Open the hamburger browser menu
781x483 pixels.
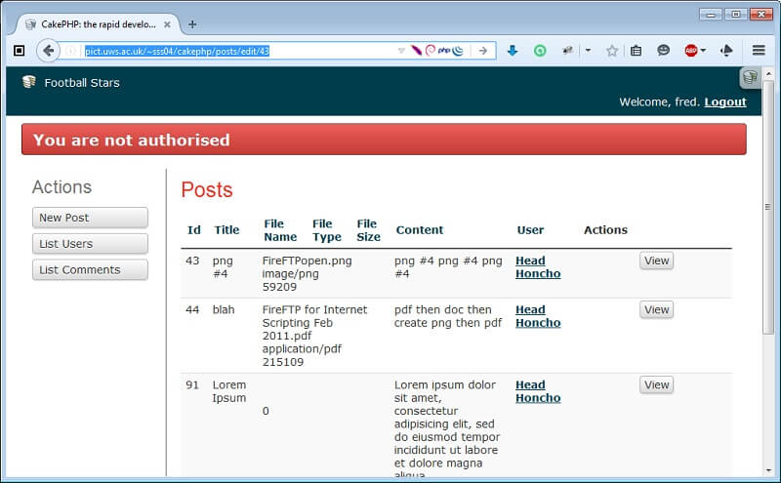759,51
